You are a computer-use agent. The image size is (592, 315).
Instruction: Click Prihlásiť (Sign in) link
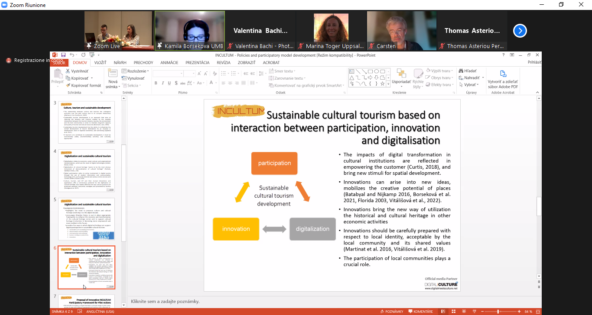534,63
